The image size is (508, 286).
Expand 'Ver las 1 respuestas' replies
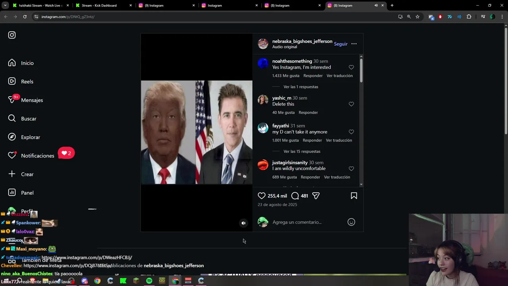pos(301,87)
